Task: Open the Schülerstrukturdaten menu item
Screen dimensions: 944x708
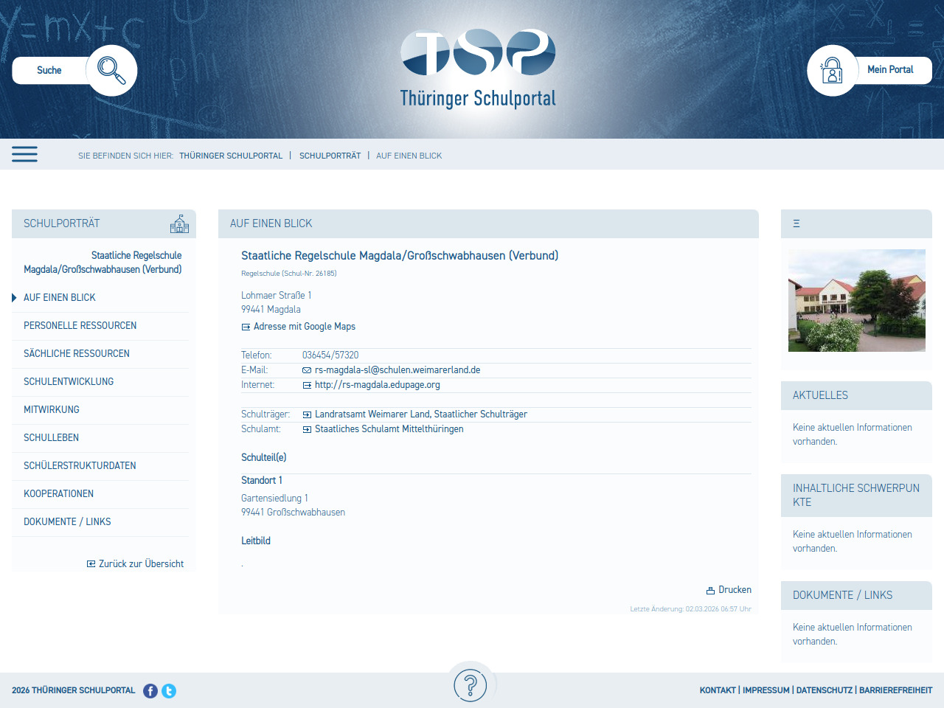Action: [x=80, y=465]
